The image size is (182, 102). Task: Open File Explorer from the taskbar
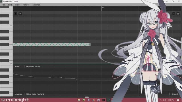click(x=79, y=100)
